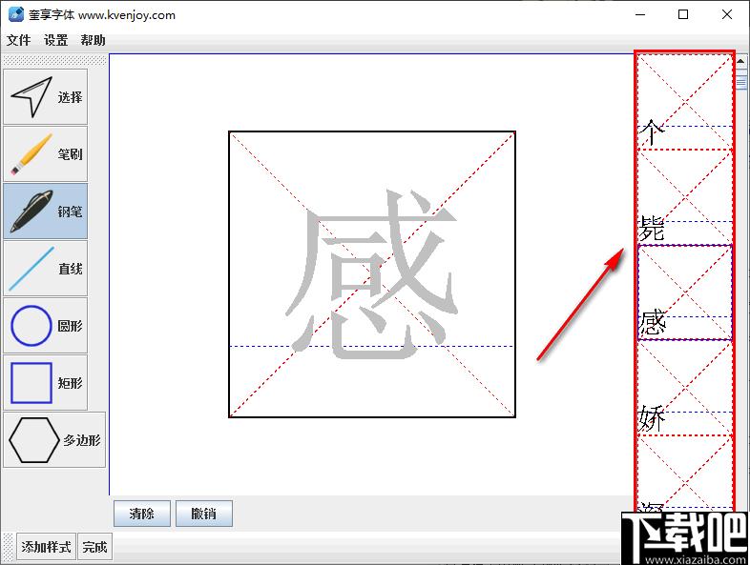The width and height of the screenshot is (750, 565).
Task: Pick the 直线 line tool
Action: pyautogui.click(x=46, y=269)
